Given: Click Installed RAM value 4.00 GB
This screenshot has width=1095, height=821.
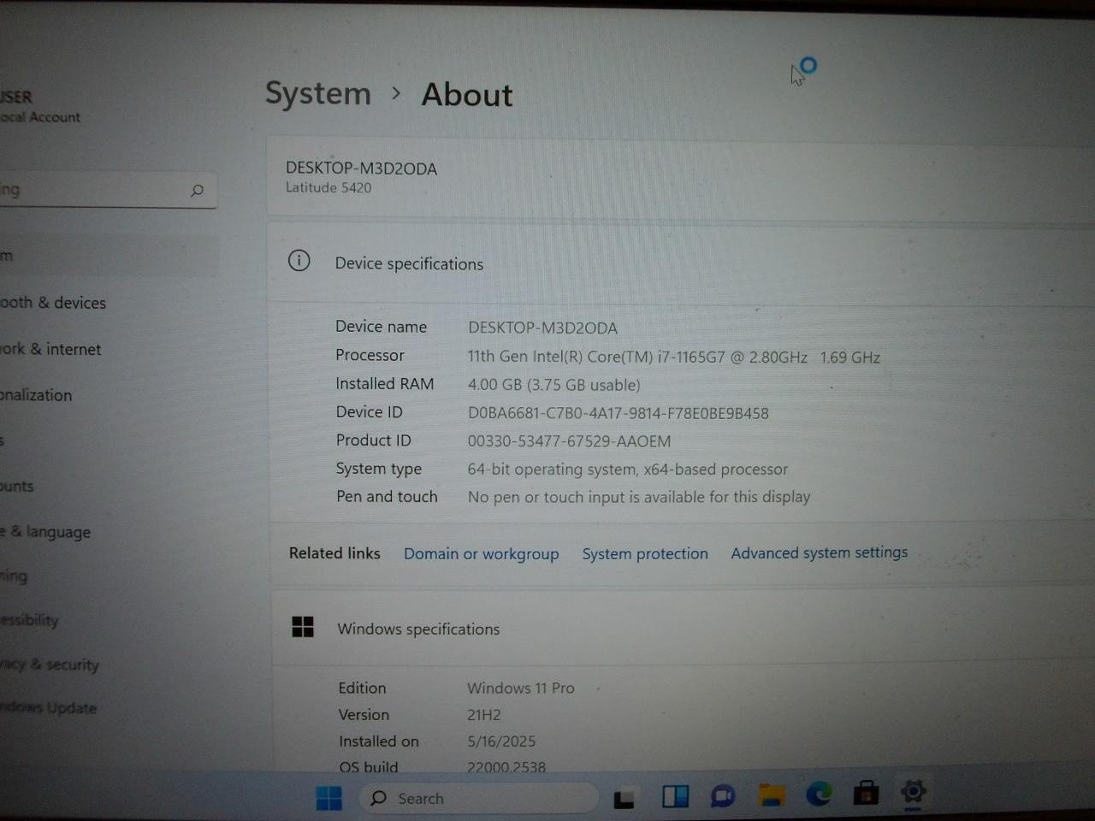Looking at the screenshot, I should coord(553,385).
